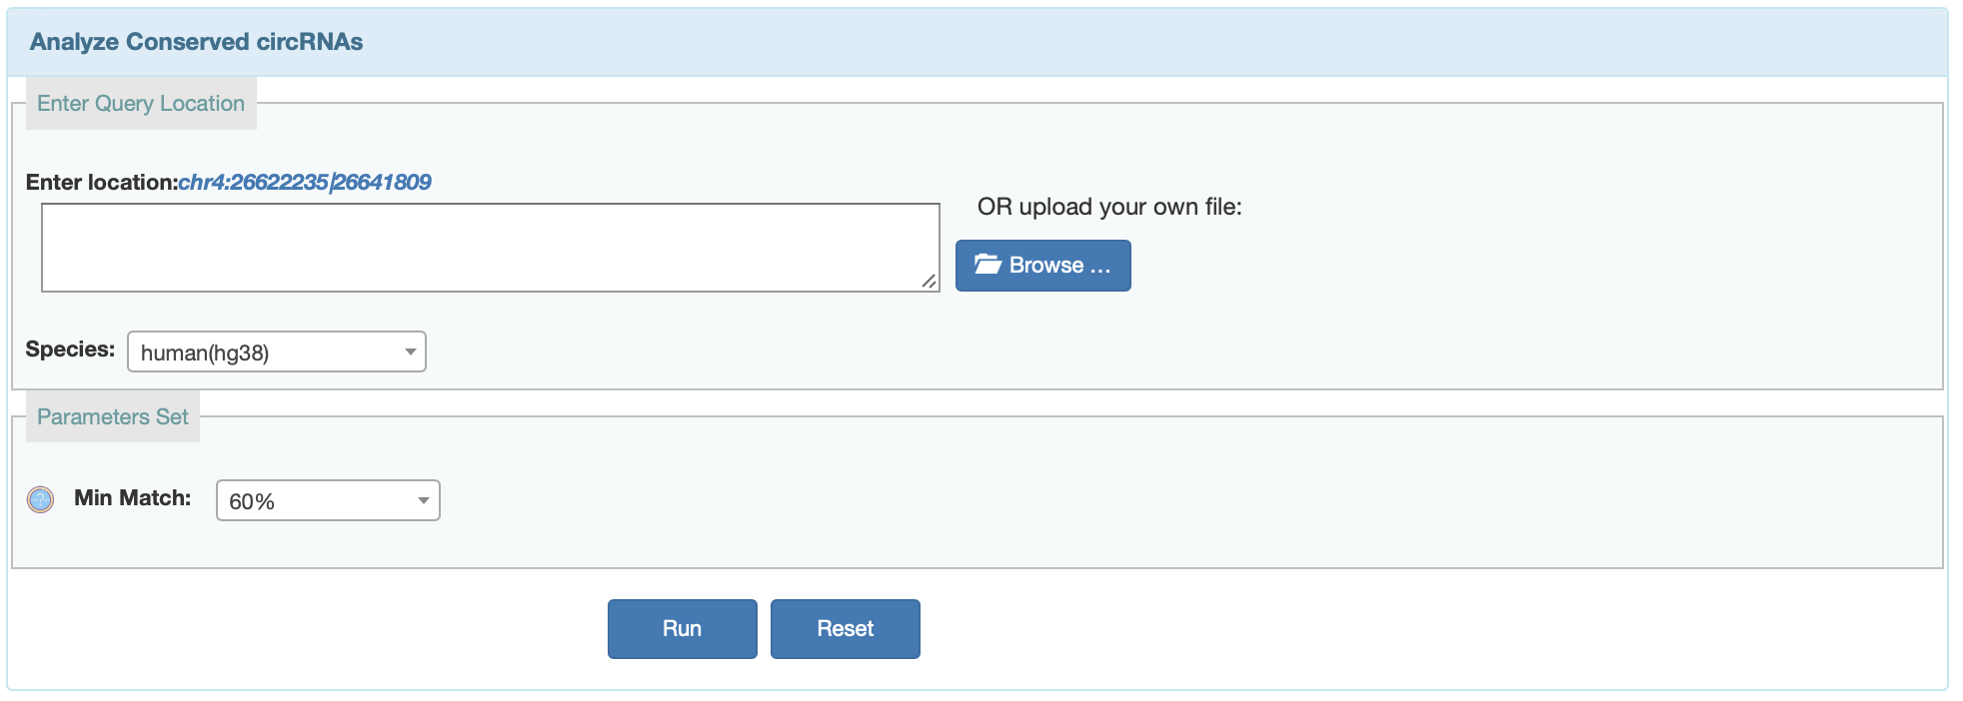The image size is (1963, 701).
Task: Click the Min Match label text
Action: [x=132, y=498]
